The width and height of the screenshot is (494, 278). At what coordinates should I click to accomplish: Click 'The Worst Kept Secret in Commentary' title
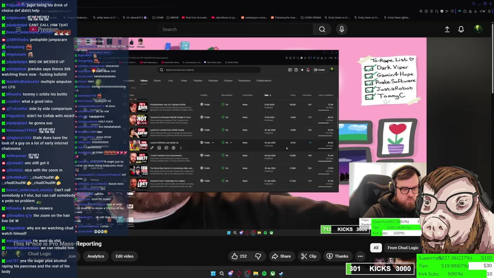[x=172, y=168]
